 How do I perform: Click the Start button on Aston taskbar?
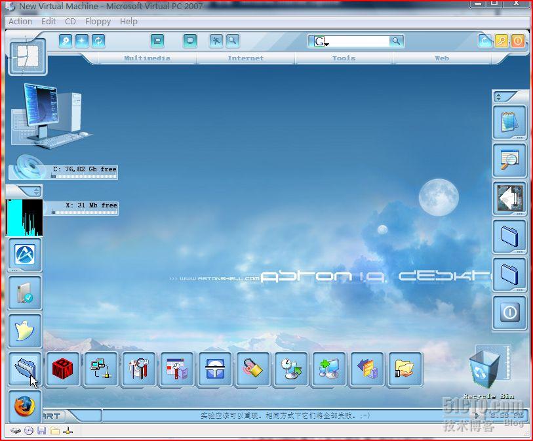click(x=54, y=416)
